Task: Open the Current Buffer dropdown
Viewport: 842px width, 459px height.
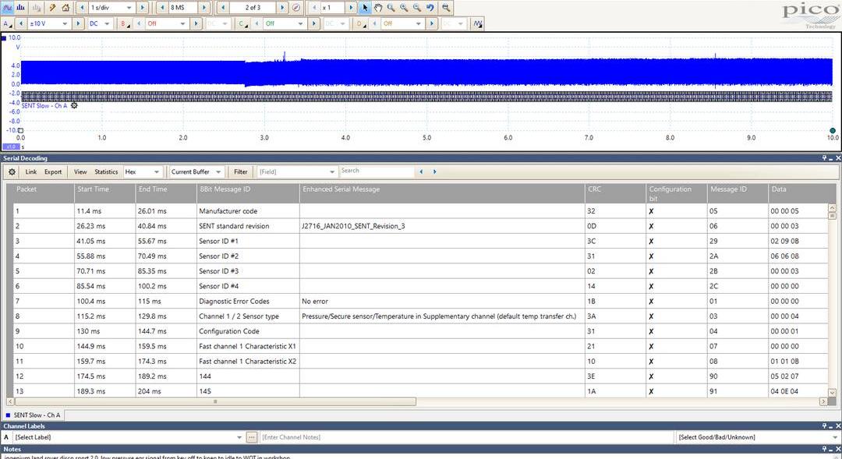Action: [196, 171]
